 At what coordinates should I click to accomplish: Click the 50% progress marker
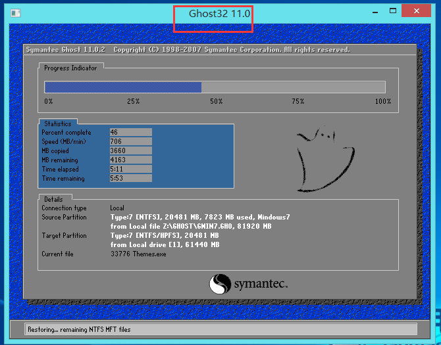[x=217, y=101]
